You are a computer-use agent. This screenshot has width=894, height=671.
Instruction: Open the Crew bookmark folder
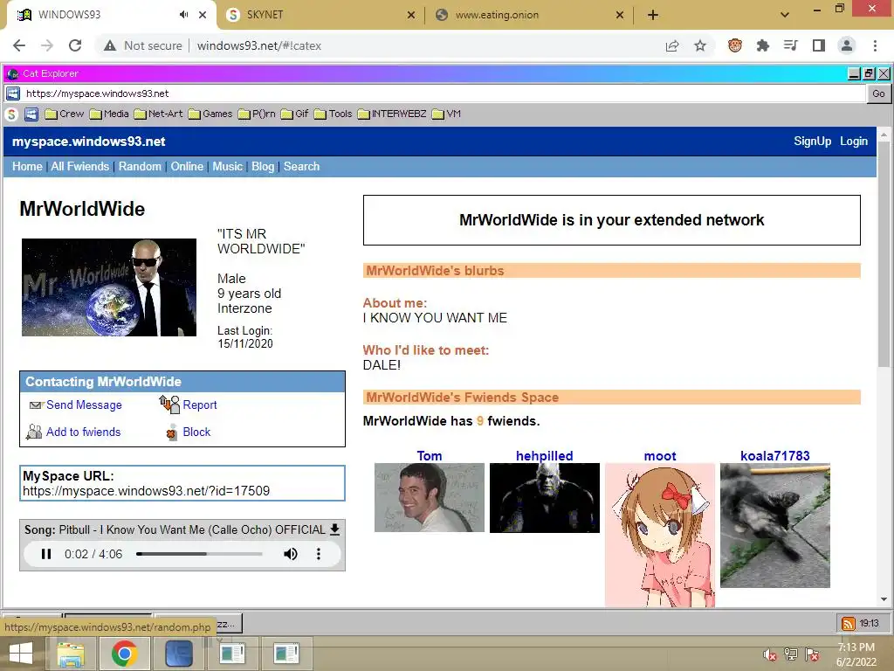65,114
